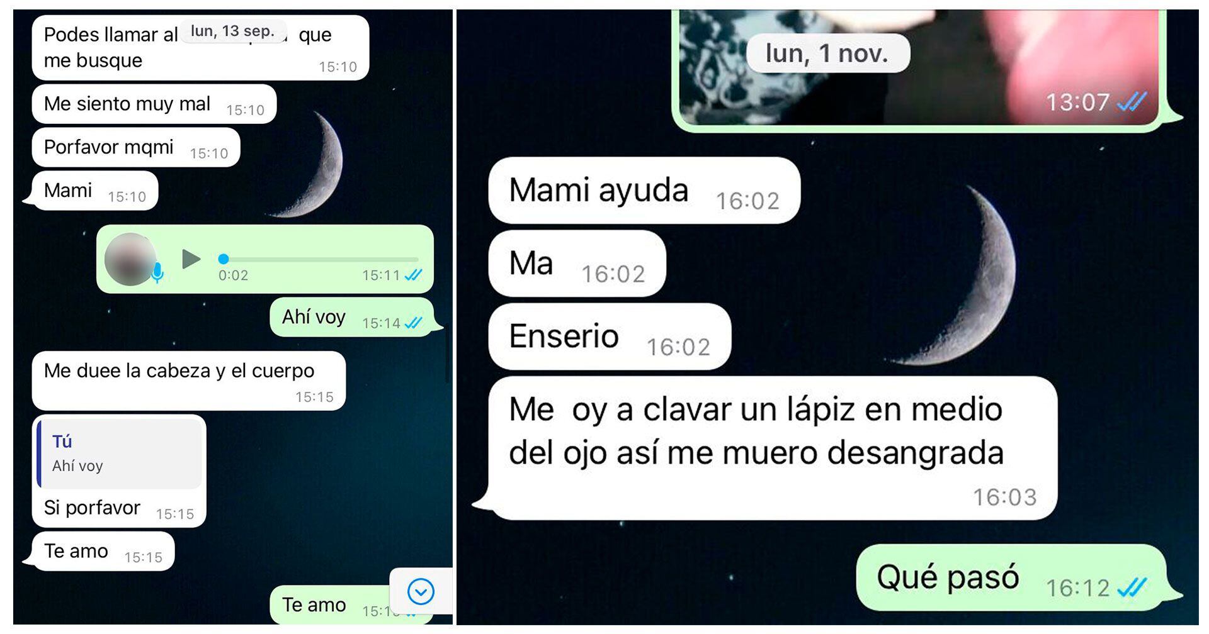Click the blurred voice message avatar

click(x=130, y=259)
